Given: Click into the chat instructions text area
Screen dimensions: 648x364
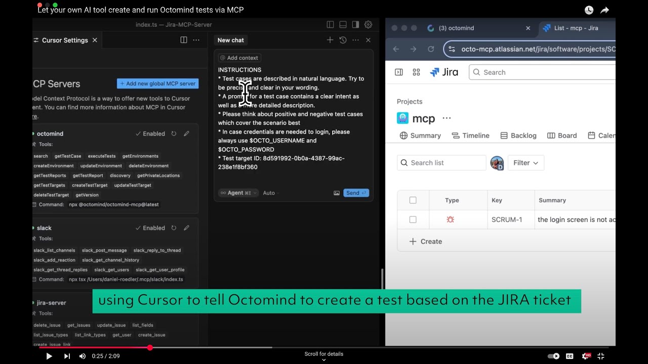Looking at the screenshot, I should (x=293, y=119).
